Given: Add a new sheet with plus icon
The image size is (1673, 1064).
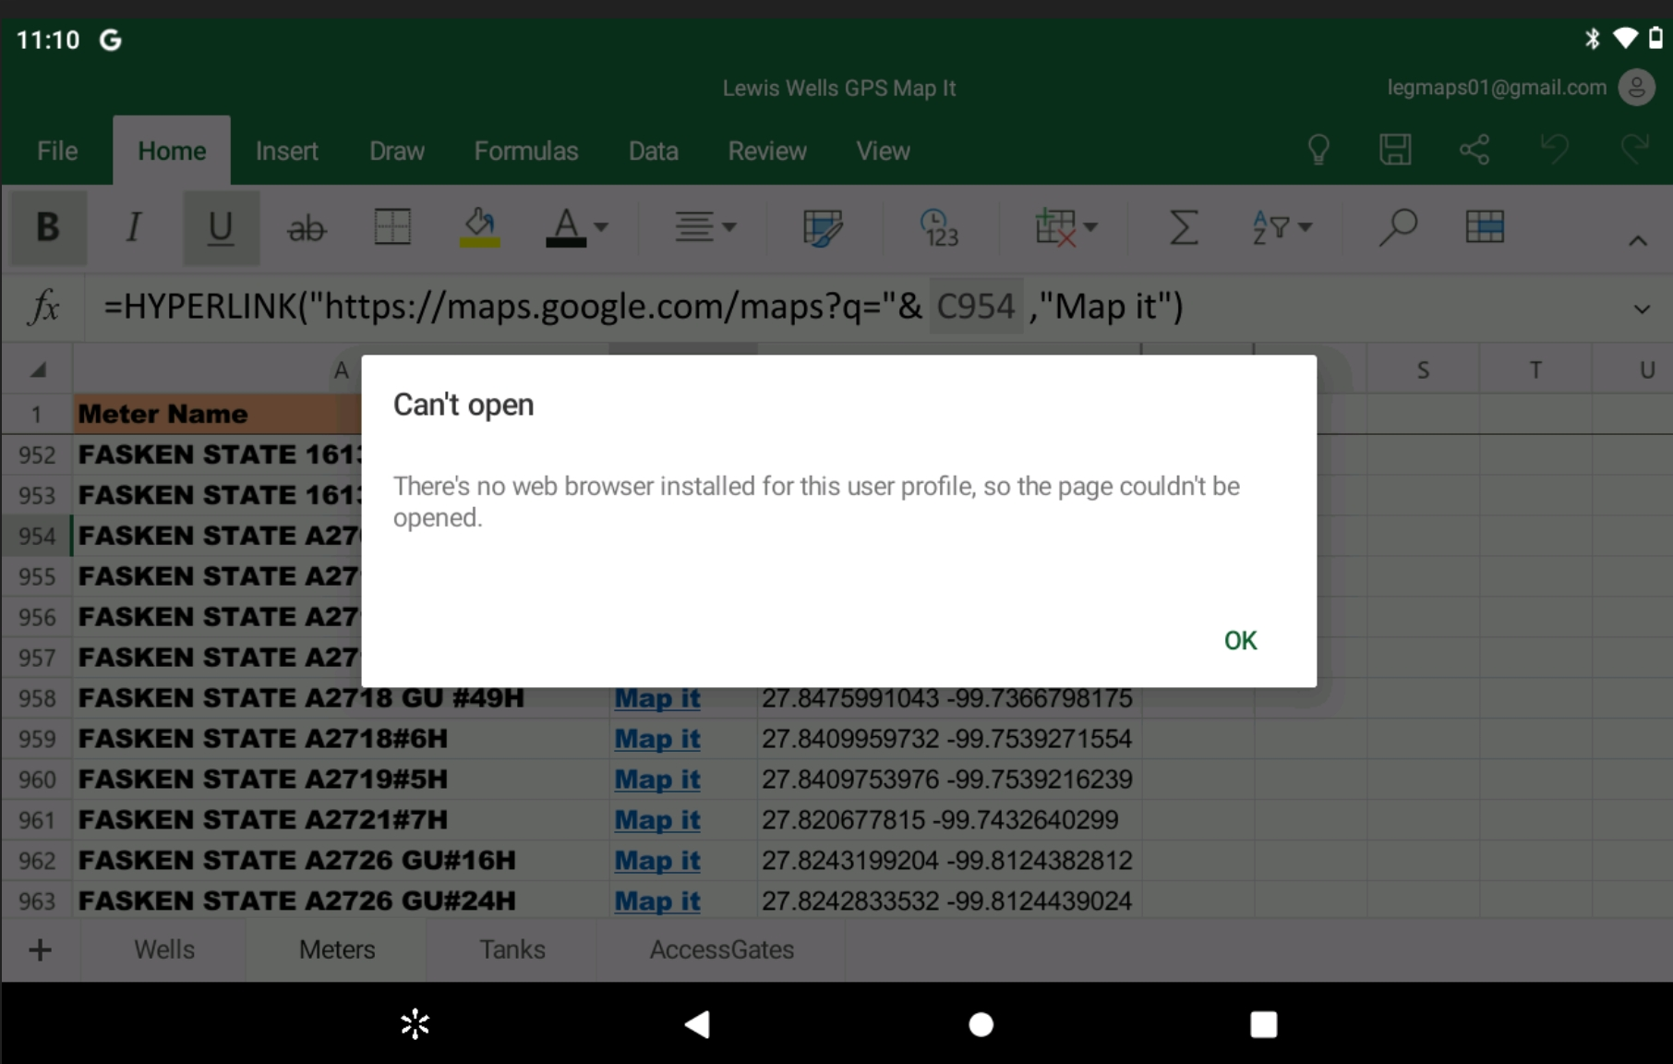Looking at the screenshot, I should point(40,949).
